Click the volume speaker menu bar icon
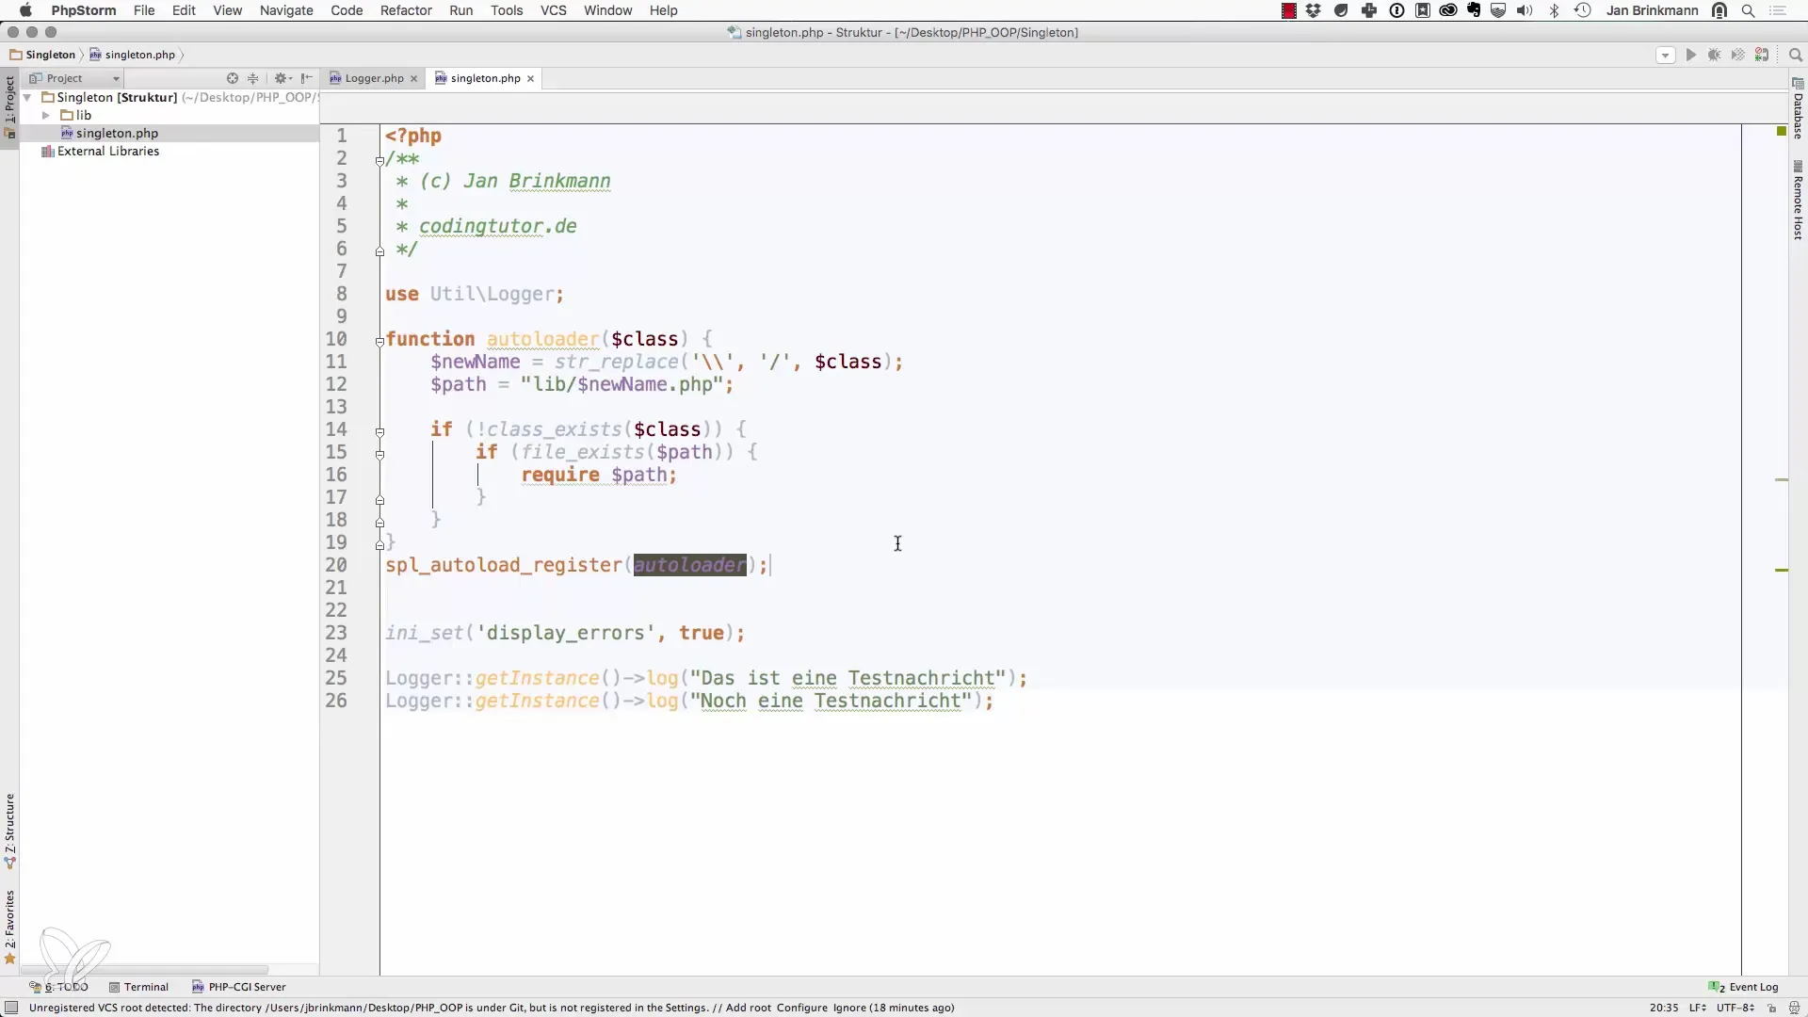The height and width of the screenshot is (1017, 1808). (x=1525, y=10)
